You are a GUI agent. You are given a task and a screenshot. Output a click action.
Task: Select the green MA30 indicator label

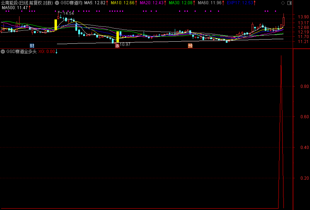(181, 3)
